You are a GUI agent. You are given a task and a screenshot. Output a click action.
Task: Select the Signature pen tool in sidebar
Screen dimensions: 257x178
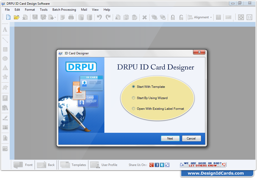coord(5,118)
